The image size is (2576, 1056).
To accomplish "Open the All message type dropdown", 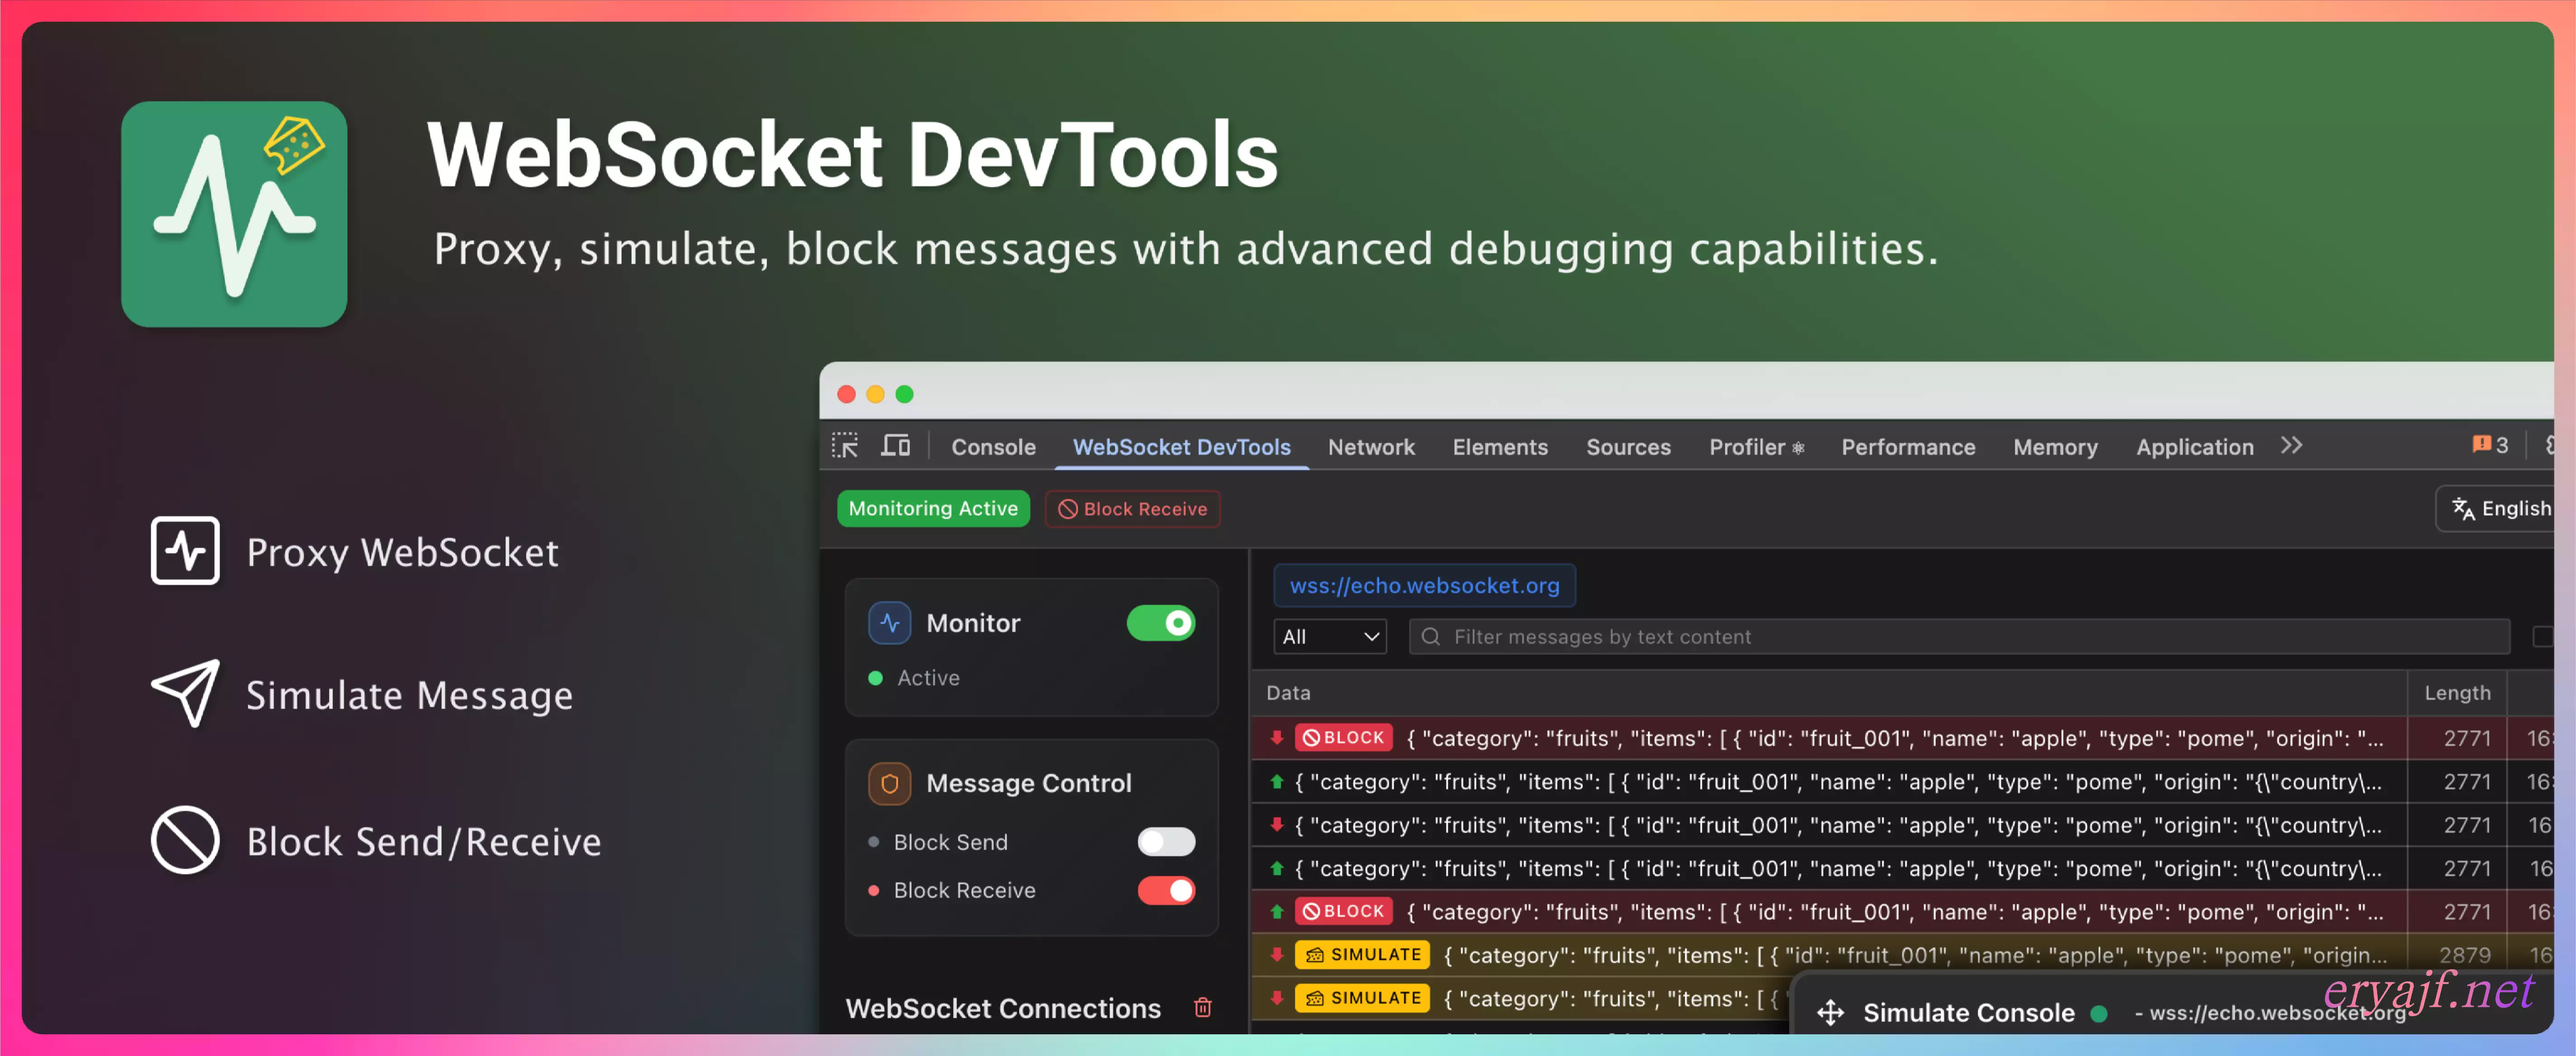I will pos(1330,637).
